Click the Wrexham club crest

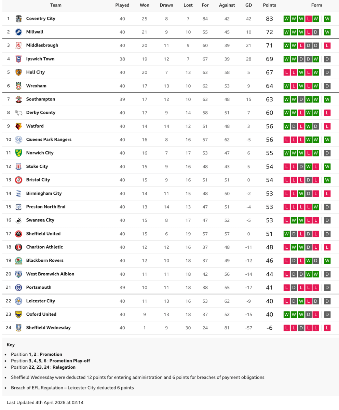pyautogui.click(x=19, y=86)
